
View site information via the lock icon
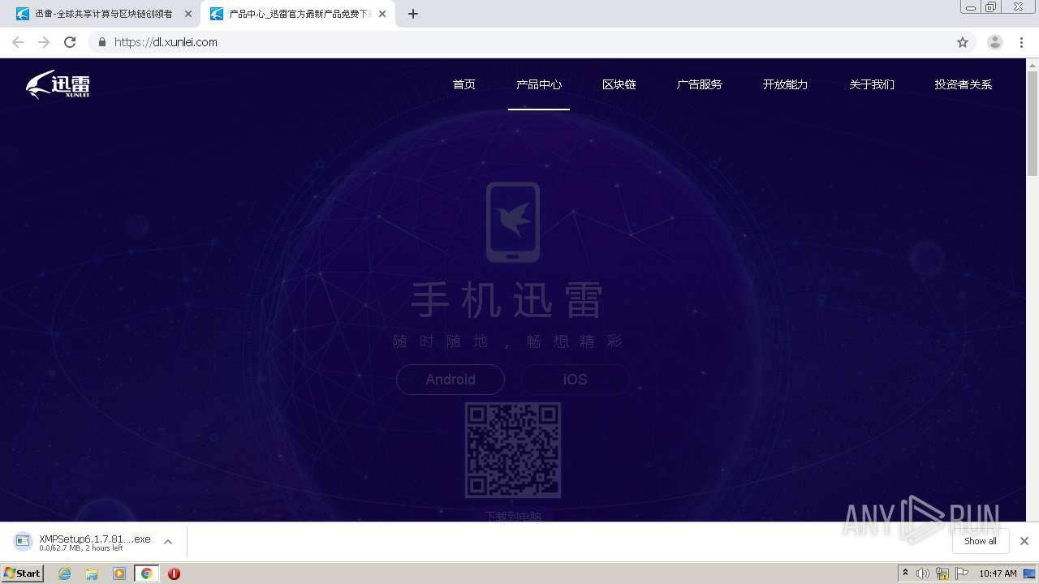(x=101, y=42)
